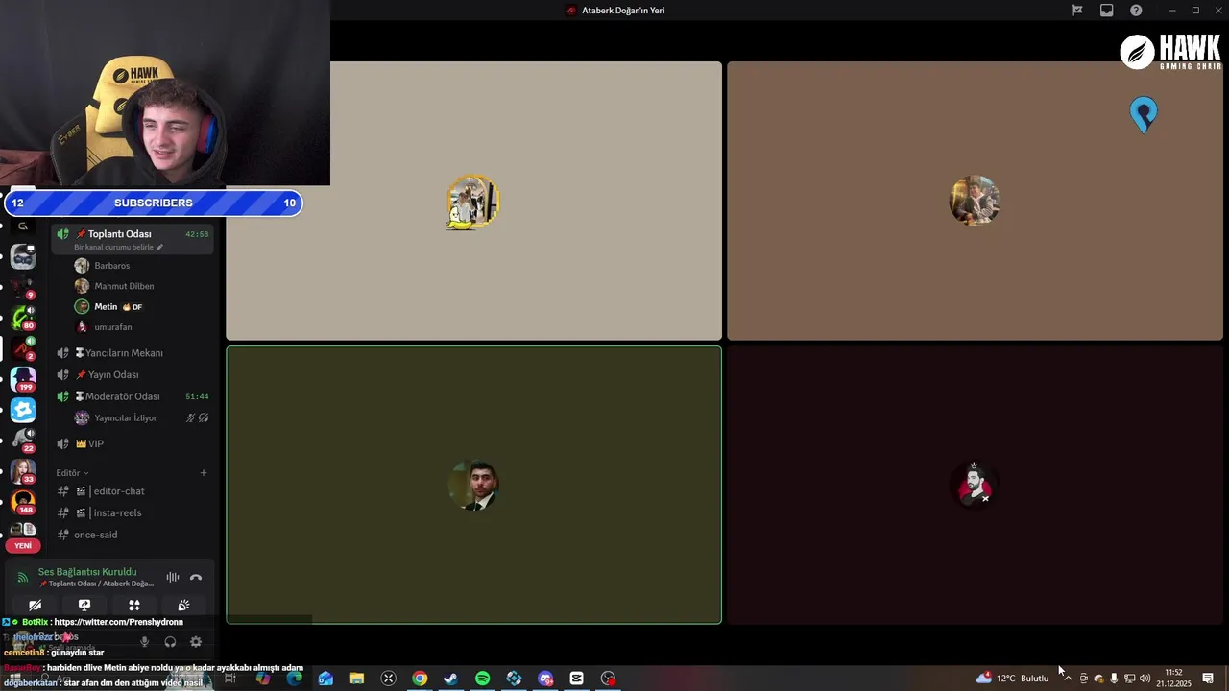This screenshot has height=691, width=1229.
Task: Toggle headphone deafen in user panel
Action: pyautogui.click(x=170, y=642)
